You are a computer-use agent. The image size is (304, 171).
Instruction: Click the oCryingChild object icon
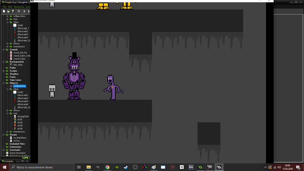click(x=15, y=117)
